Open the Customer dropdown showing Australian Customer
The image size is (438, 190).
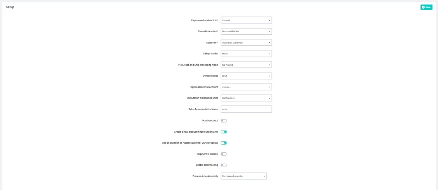tap(246, 43)
